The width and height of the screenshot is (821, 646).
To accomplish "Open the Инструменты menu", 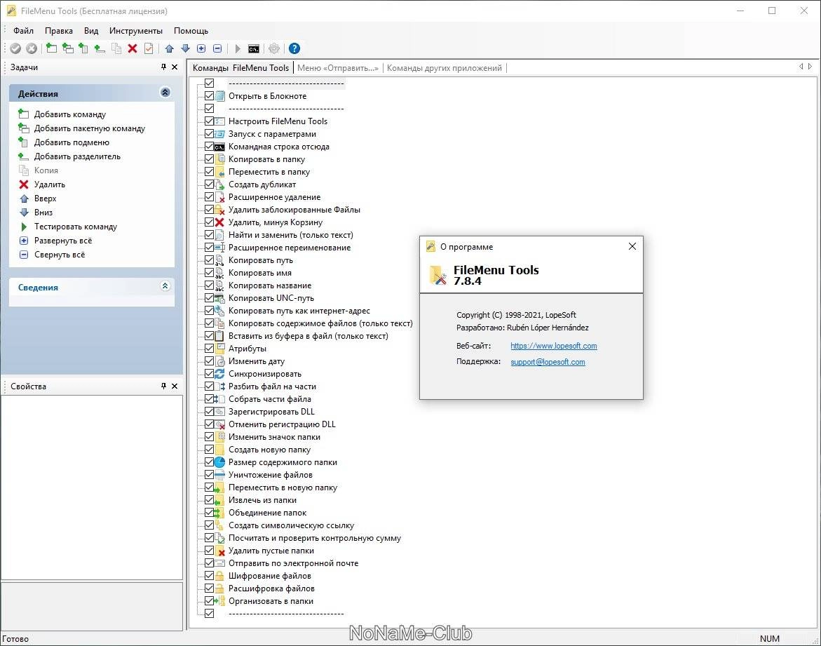I will click(x=135, y=31).
